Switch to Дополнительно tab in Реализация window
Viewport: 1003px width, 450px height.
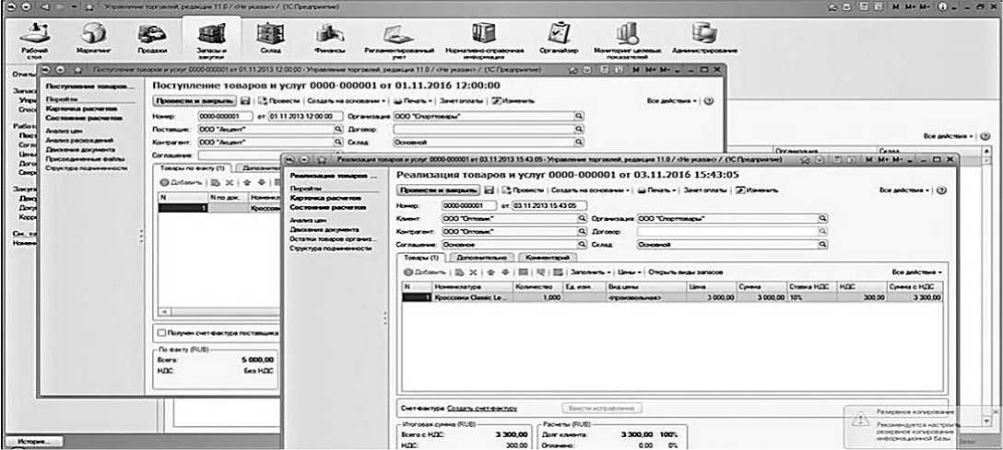click(481, 258)
